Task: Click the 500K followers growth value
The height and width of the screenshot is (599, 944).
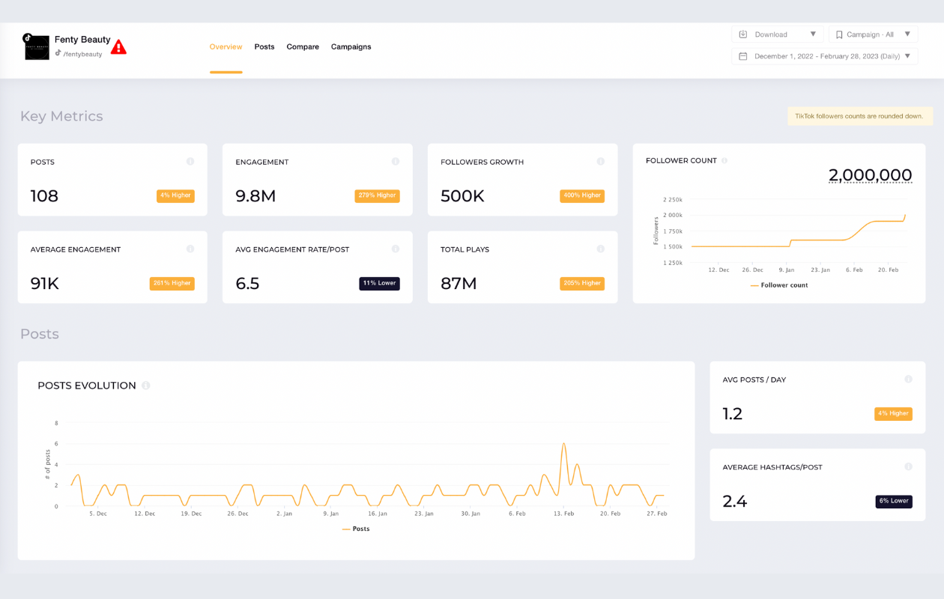Action: (462, 196)
